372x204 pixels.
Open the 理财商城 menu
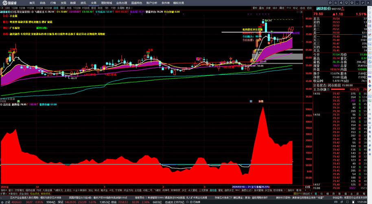pyautogui.click(x=106, y=3)
